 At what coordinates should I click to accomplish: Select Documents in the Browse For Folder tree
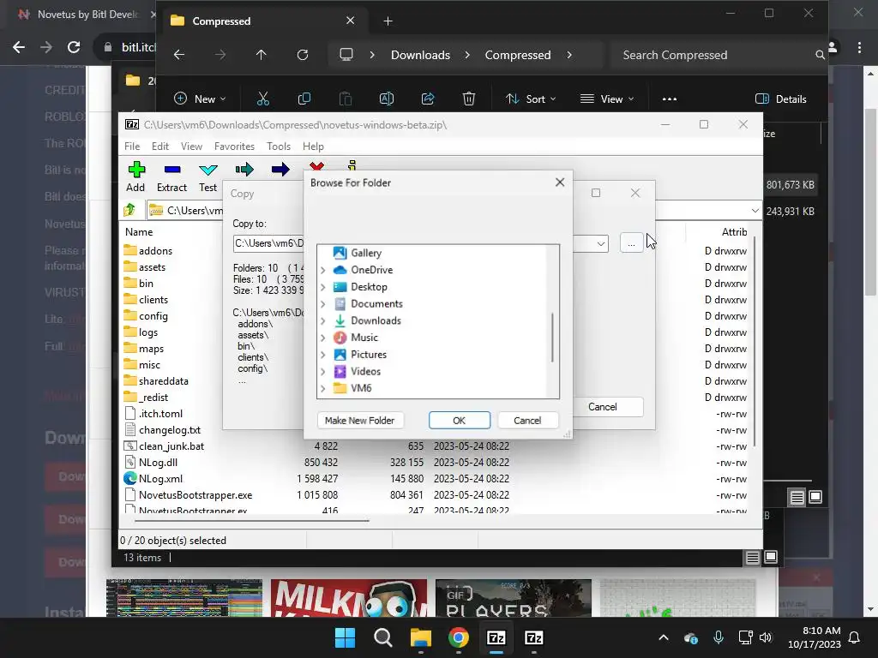pyautogui.click(x=376, y=303)
